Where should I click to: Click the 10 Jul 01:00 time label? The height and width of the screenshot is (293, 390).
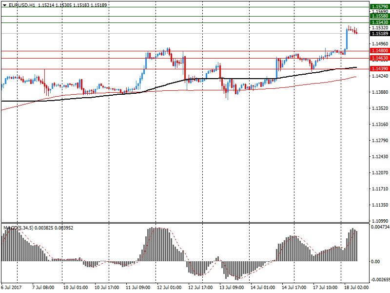click(76, 287)
